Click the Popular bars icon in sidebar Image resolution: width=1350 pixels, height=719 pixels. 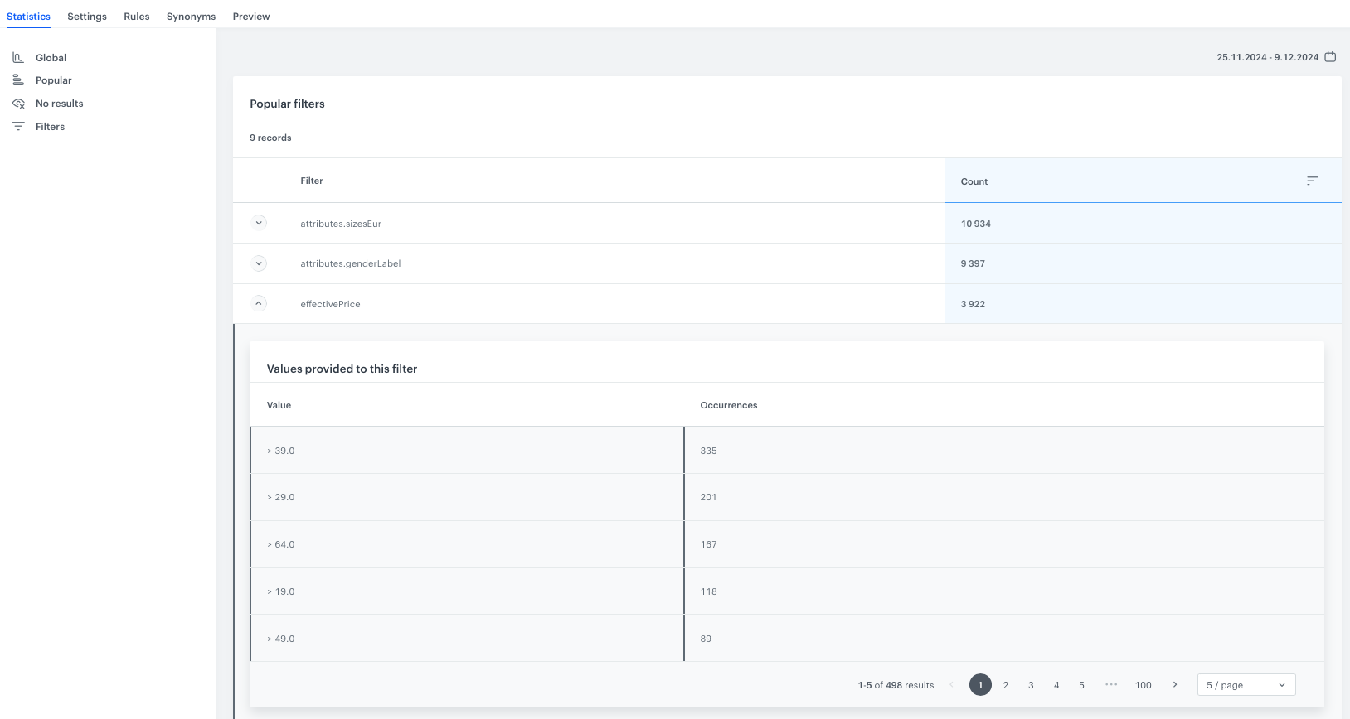(18, 80)
